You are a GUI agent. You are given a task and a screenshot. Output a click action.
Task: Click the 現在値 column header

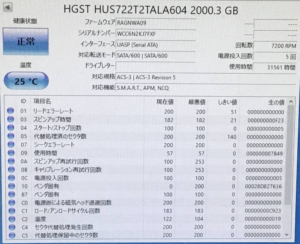165,102
